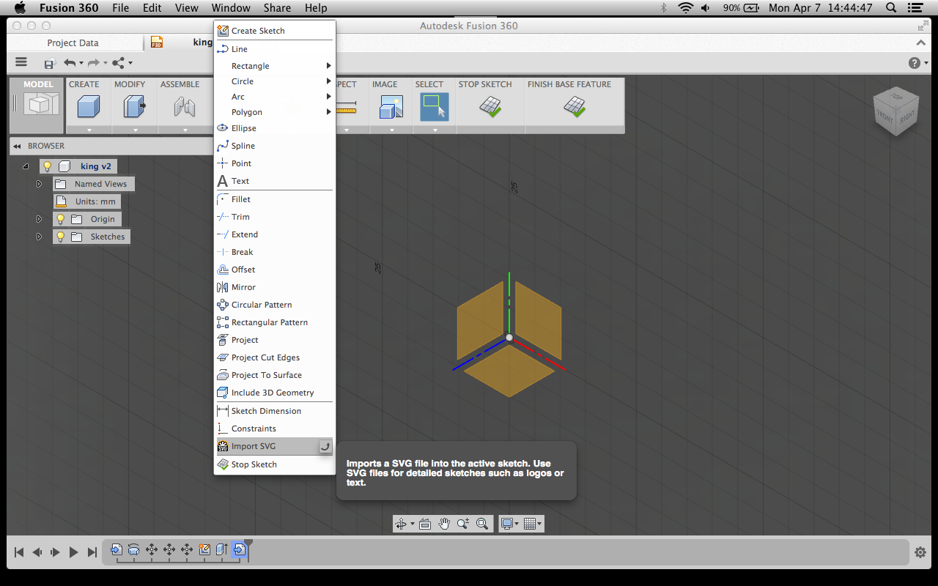Jump to timeline beginning
Viewport: 938px width, 586px height.
pyautogui.click(x=19, y=552)
